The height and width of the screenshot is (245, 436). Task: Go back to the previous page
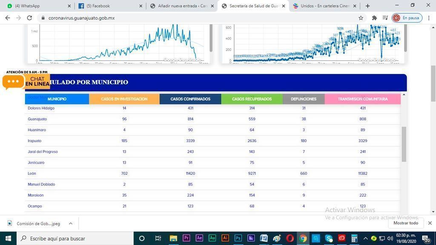click(x=8, y=18)
